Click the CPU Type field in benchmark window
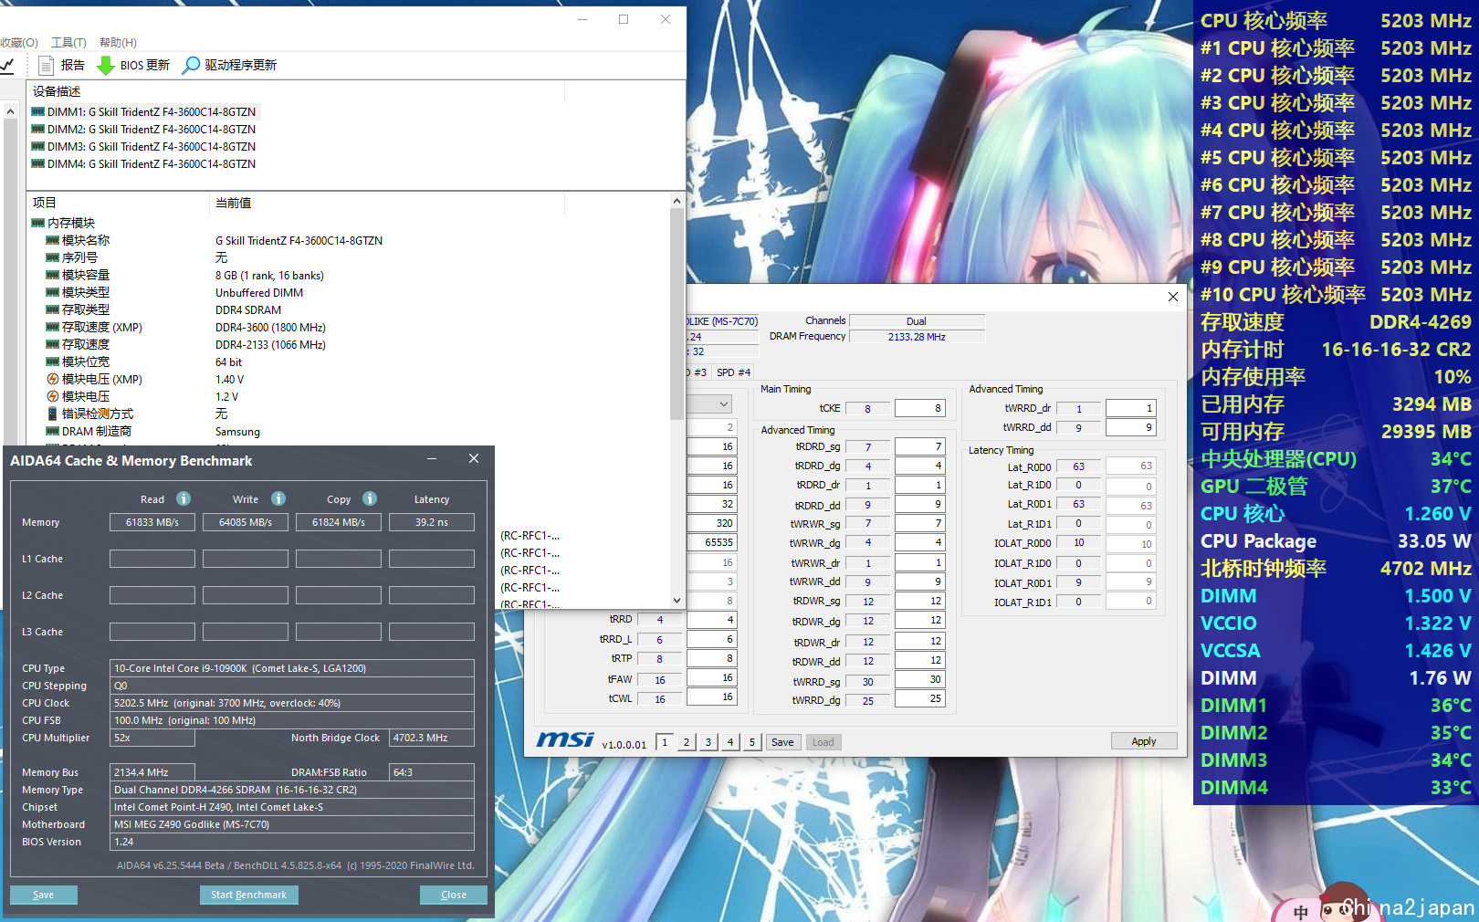 [x=292, y=668]
